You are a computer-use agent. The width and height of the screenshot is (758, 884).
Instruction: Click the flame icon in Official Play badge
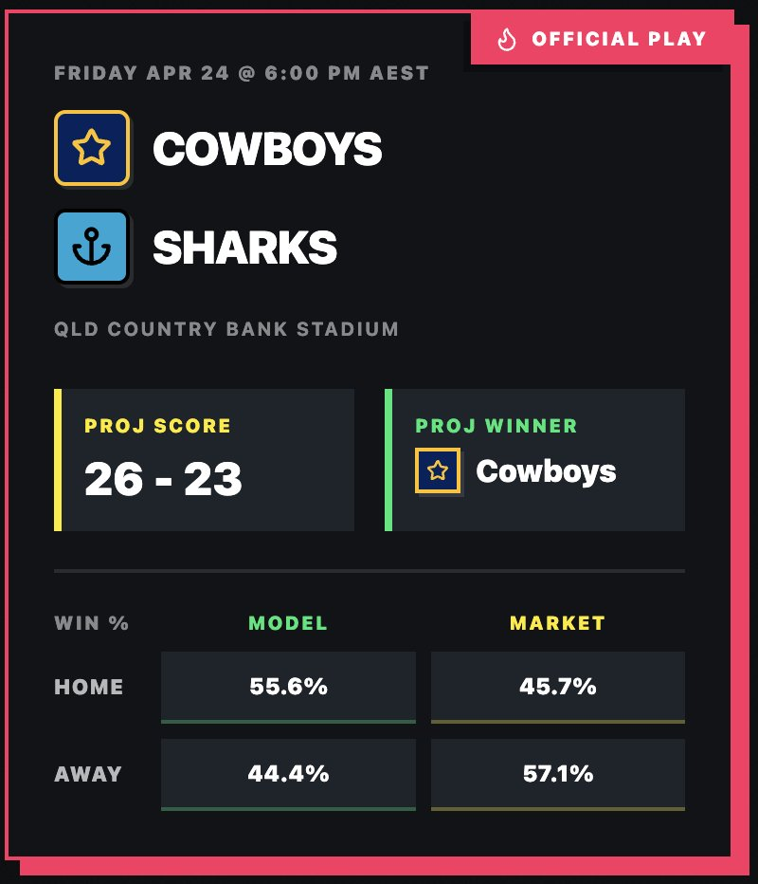pos(506,40)
